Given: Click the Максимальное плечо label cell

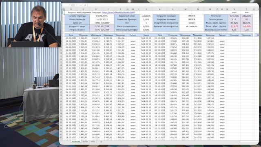Looking at the screenshot, I should pos(216,30).
